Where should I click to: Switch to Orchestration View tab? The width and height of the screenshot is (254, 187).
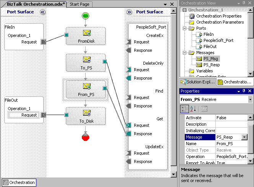click(235, 82)
